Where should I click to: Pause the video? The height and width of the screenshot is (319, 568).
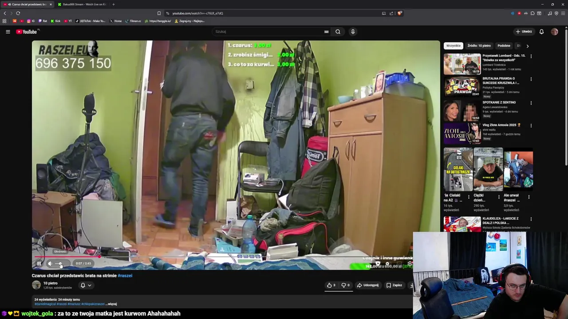click(39, 264)
